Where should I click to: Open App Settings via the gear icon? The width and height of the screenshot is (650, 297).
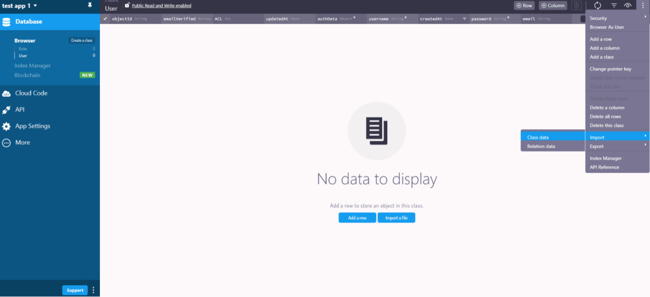pyautogui.click(x=6, y=126)
